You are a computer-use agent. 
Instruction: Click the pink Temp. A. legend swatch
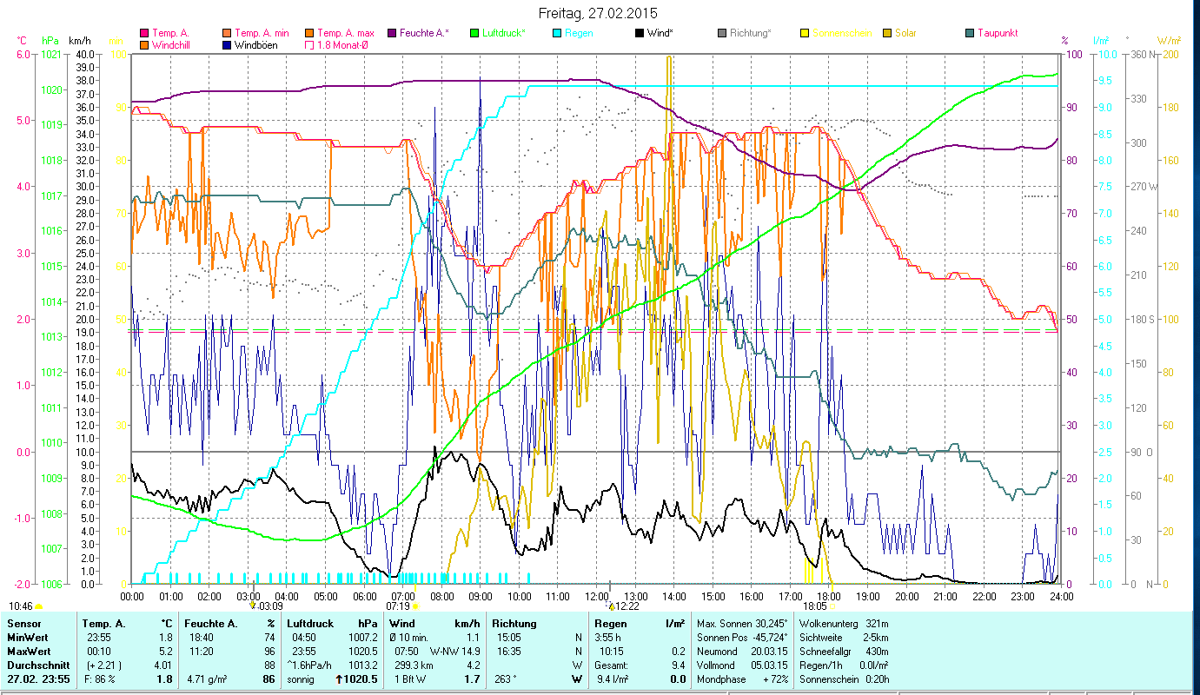click(144, 34)
